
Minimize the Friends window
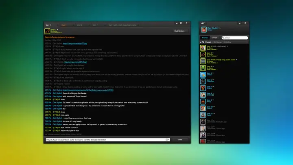point(240,23)
